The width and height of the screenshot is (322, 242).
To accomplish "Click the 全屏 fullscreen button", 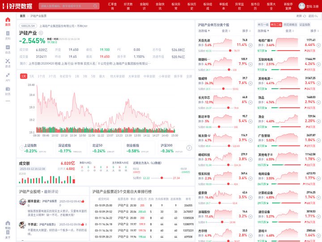I will click(x=189, y=76).
